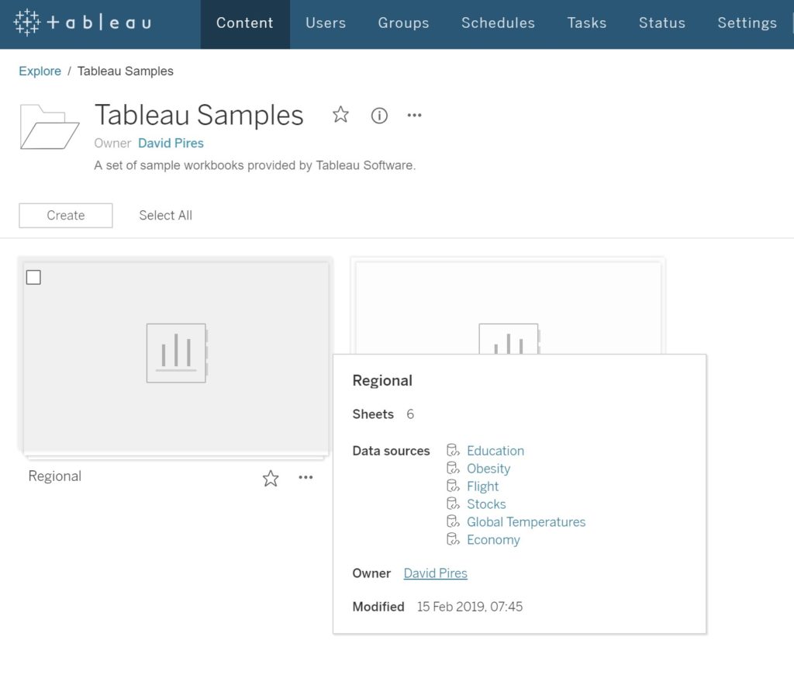Open the Obesity data source

click(488, 469)
